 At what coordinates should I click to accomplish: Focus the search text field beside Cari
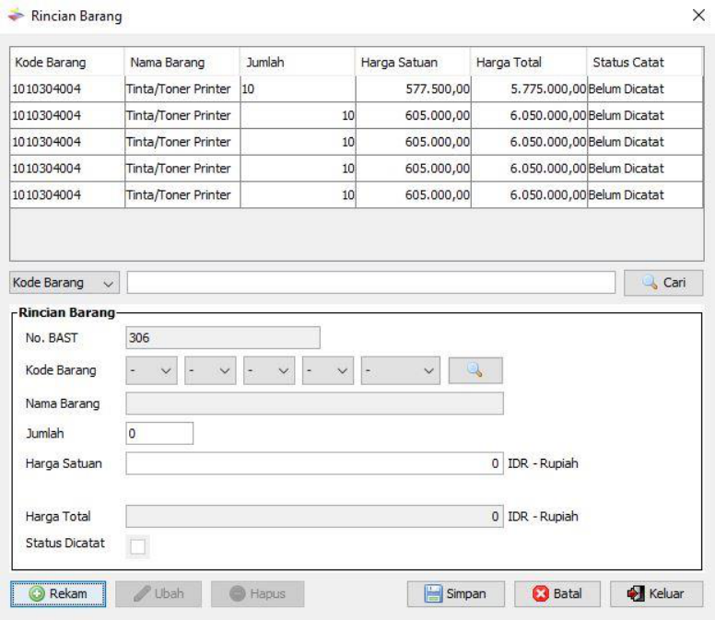pos(370,282)
